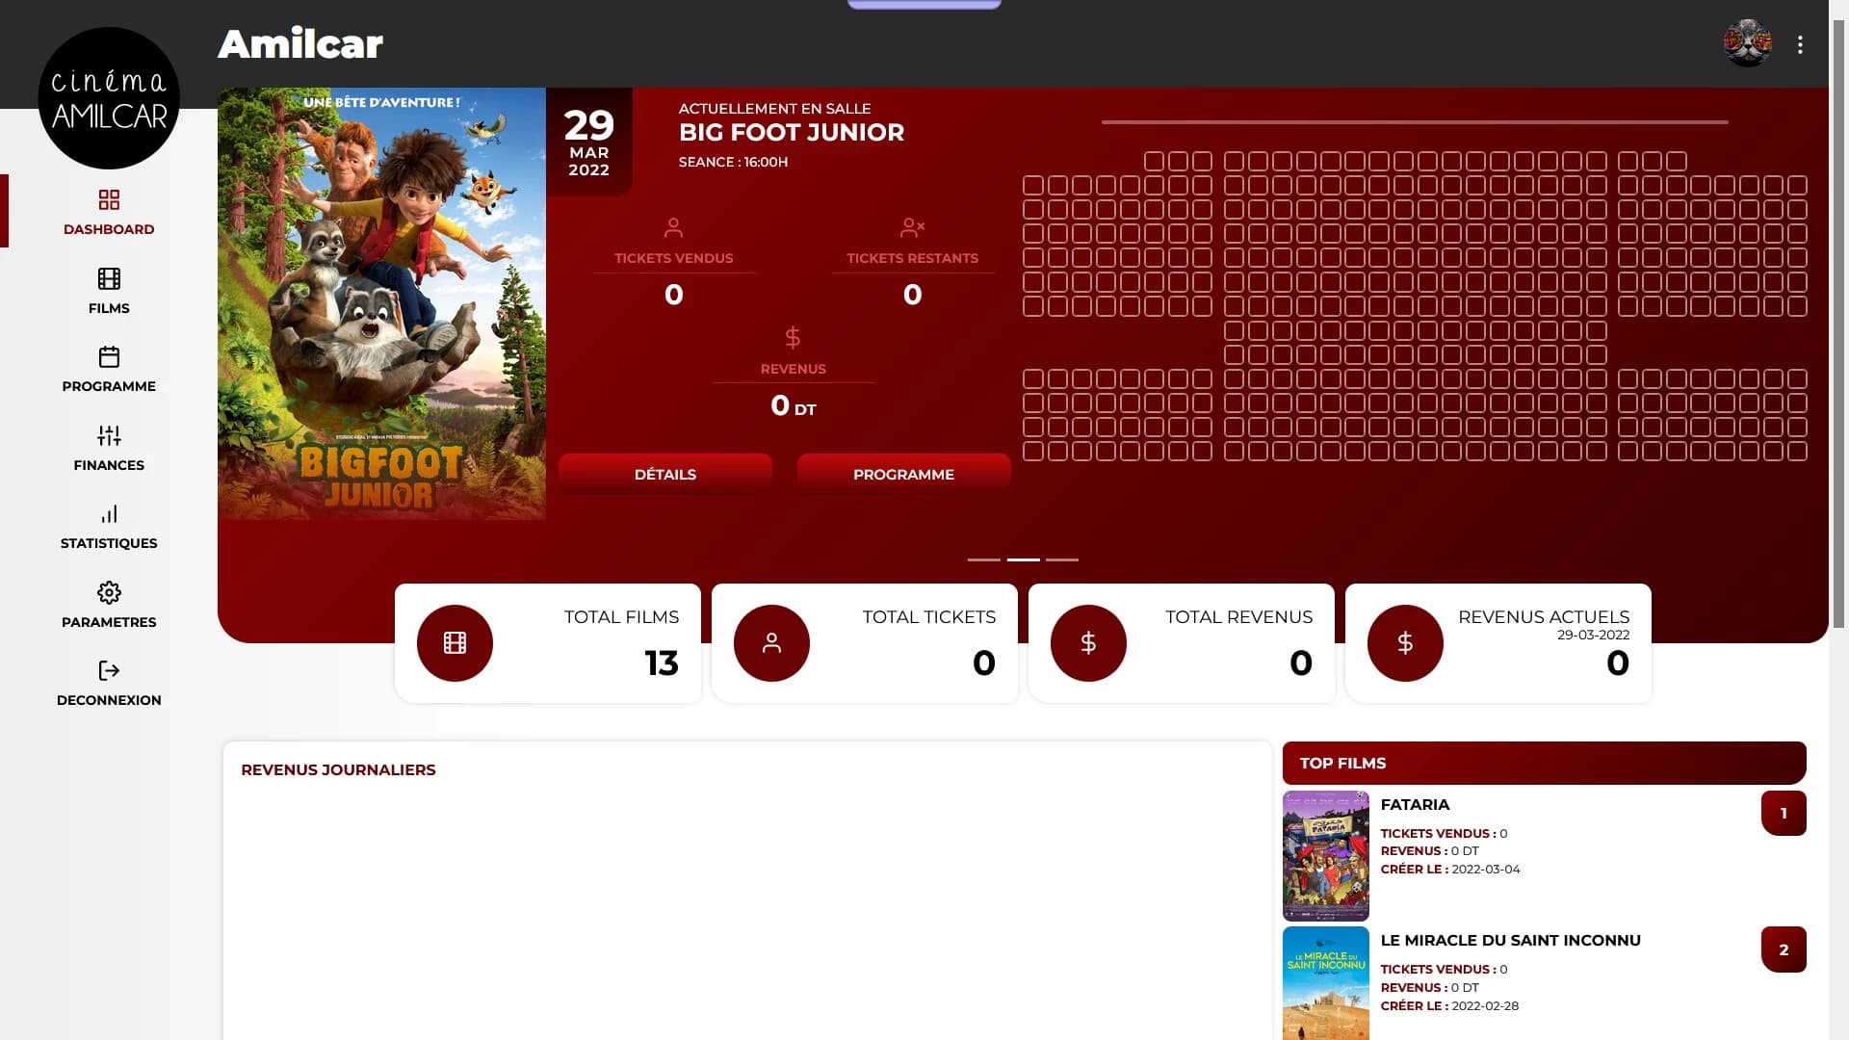Click the ACTUELLEMENT EN SALLE label
Image resolution: width=1849 pixels, height=1040 pixels.
[x=774, y=109]
